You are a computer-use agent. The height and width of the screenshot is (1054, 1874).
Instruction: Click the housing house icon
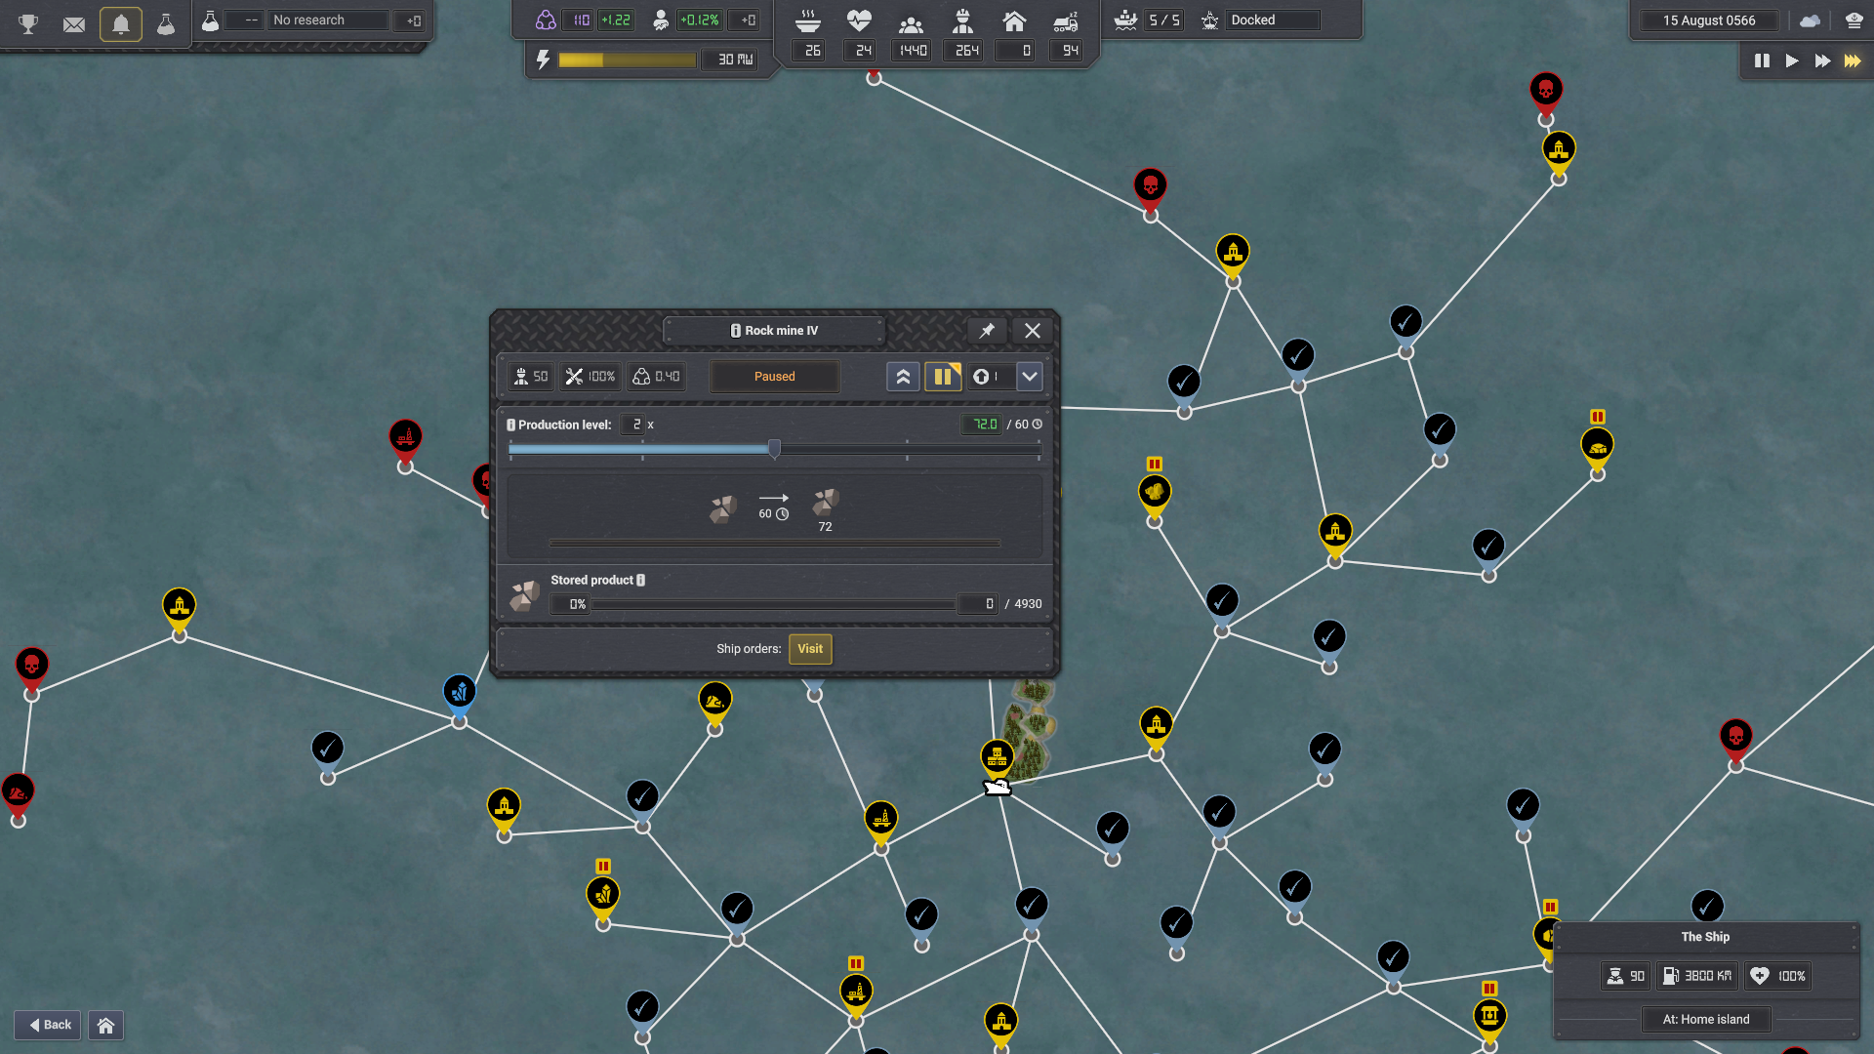click(x=1014, y=20)
